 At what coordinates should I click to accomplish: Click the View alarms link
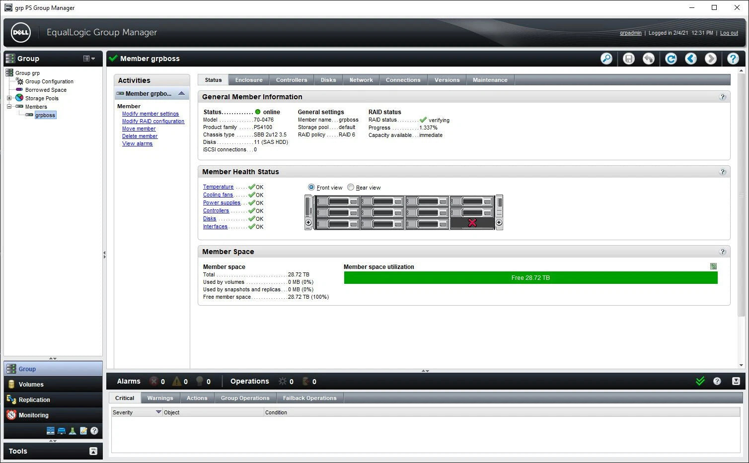tap(138, 143)
